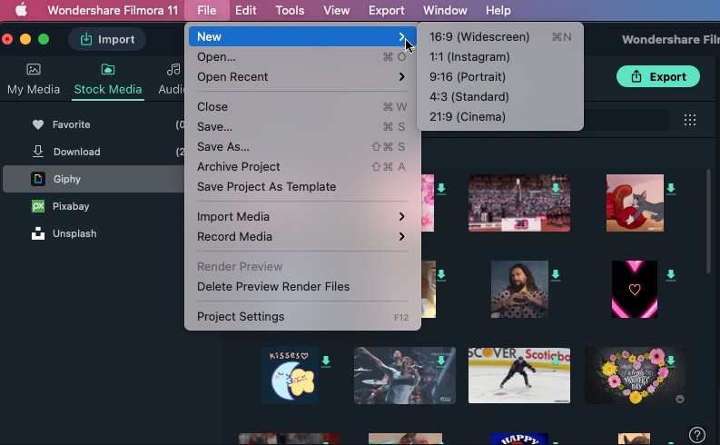This screenshot has height=445, width=720.
Task: Click the Favorite heart icon
Action: (x=38, y=124)
